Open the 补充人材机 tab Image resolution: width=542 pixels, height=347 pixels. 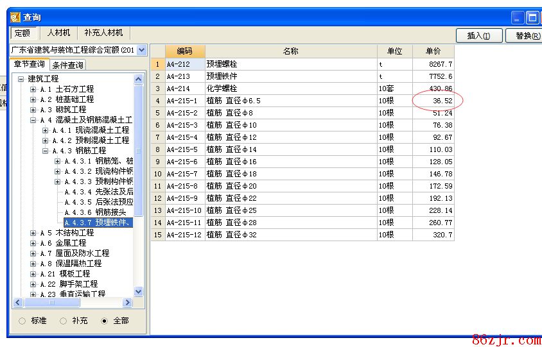[x=103, y=33]
